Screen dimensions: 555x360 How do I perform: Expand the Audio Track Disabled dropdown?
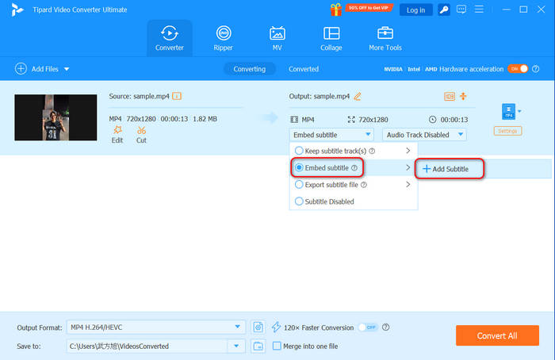point(424,135)
